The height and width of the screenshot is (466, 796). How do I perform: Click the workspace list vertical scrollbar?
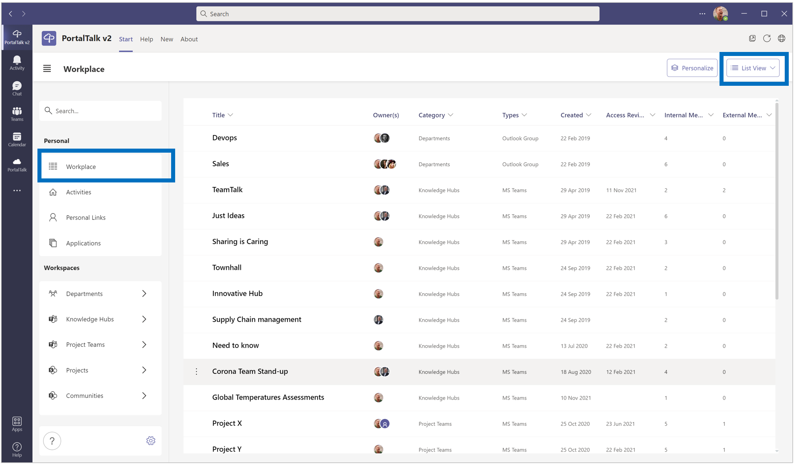(777, 201)
